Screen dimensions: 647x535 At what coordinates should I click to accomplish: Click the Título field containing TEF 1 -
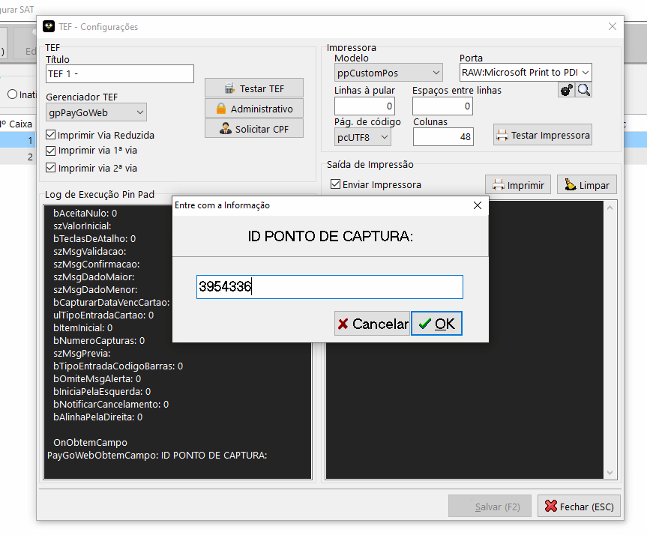point(120,73)
